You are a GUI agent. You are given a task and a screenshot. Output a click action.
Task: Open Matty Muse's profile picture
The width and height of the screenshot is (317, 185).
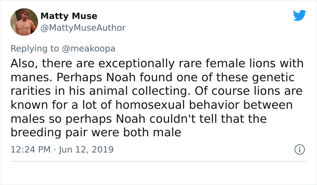pyautogui.click(x=24, y=22)
